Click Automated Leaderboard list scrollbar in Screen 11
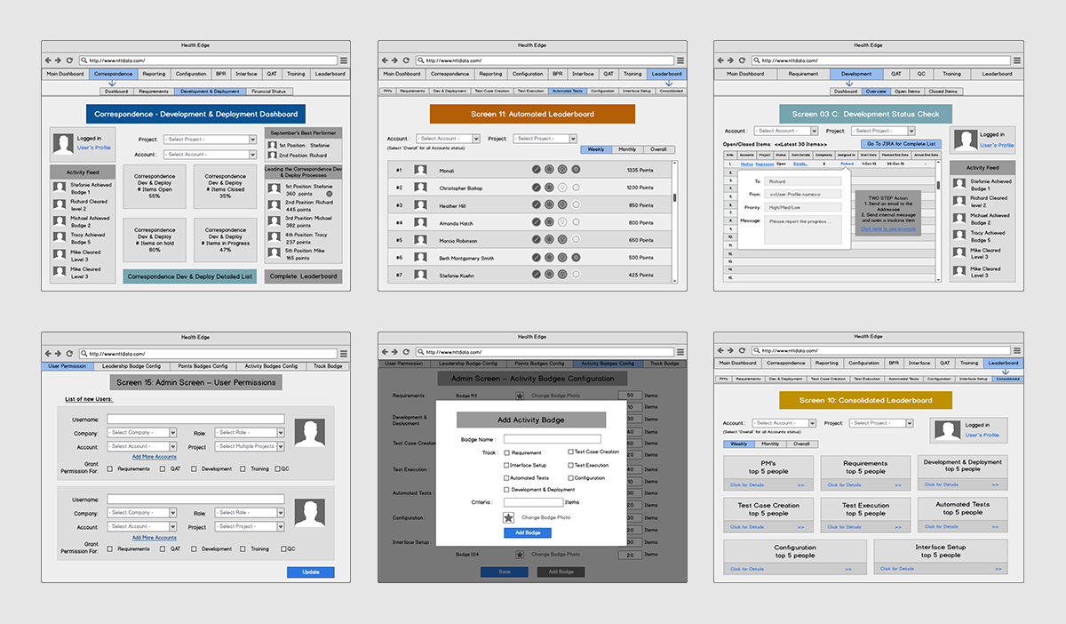The height and width of the screenshot is (624, 1066). pyautogui.click(x=674, y=199)
